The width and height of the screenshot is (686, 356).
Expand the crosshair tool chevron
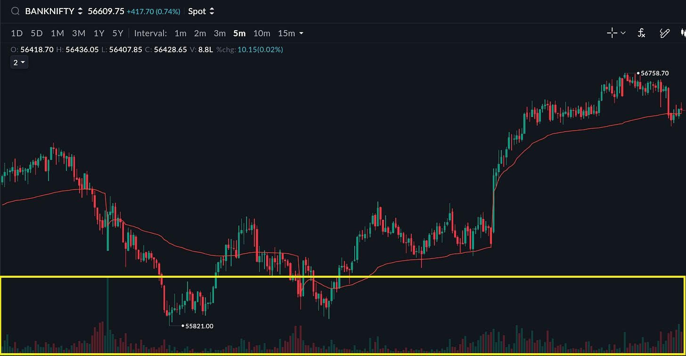click(x=623, y=33)
